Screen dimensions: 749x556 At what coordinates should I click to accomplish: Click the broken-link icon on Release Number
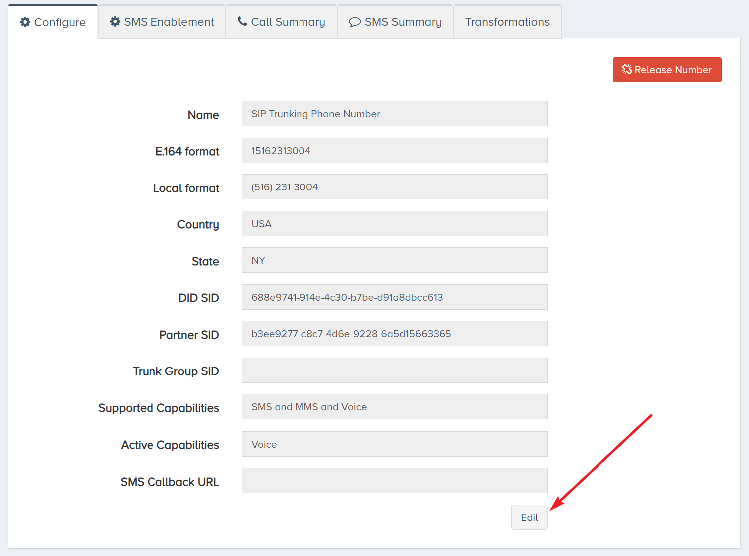627,69
